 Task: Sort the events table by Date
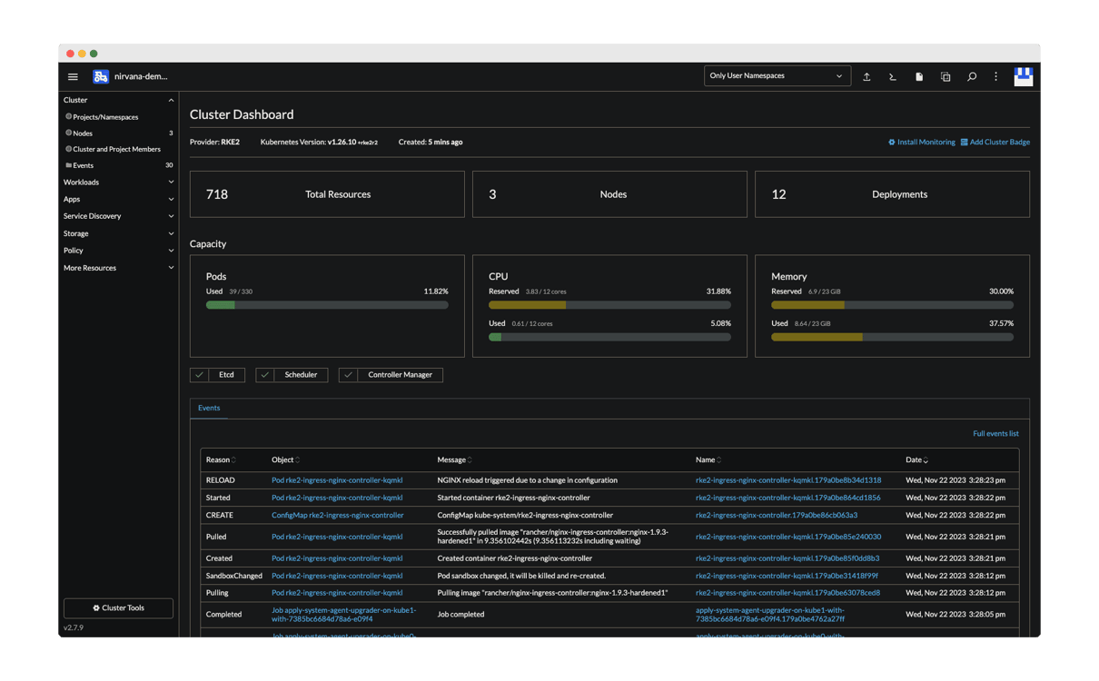pos(916,460)
